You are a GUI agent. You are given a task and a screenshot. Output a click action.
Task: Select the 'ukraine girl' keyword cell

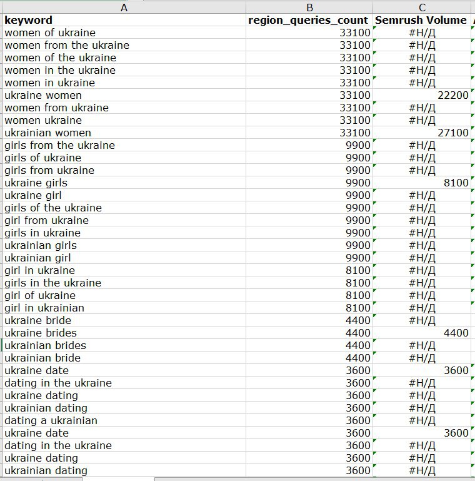[124, 195]
